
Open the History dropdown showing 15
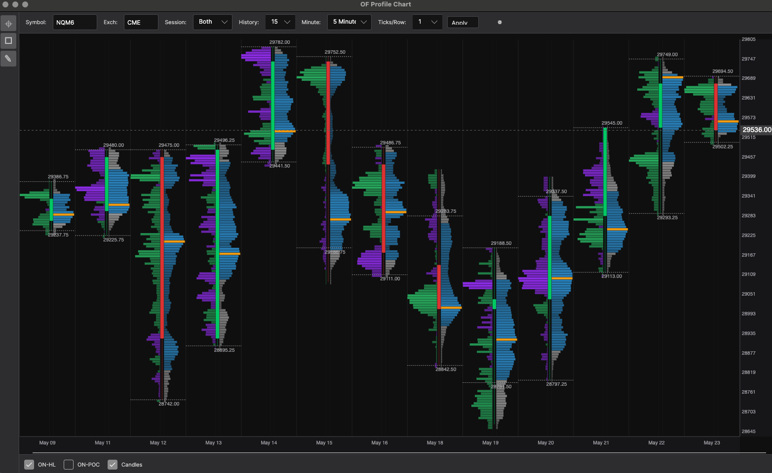tap(280, 22)
